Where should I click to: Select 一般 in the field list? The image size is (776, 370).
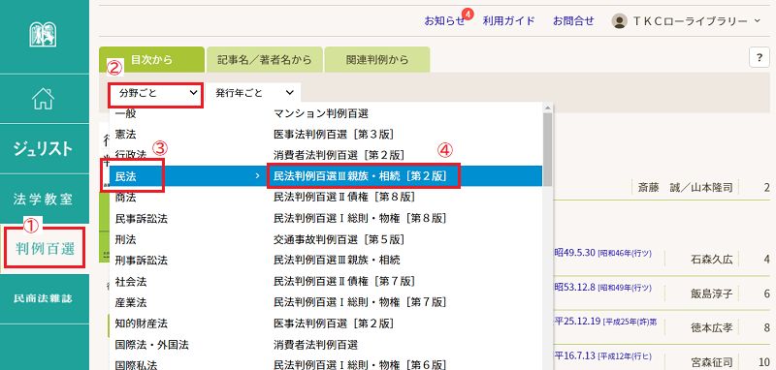[x=125, y=113]
